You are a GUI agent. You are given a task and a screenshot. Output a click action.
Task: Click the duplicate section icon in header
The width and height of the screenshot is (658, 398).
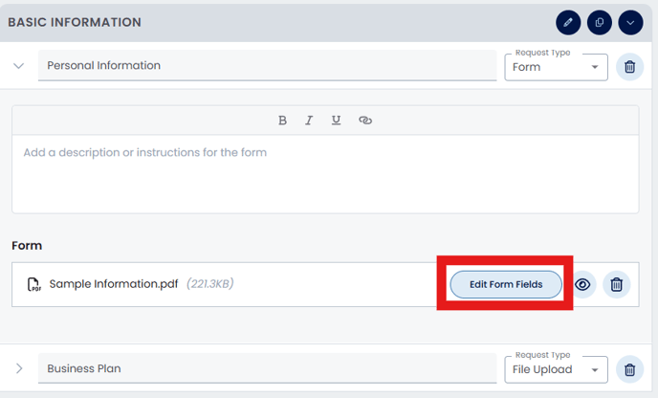pyautogui.click(x=600, y=23)
